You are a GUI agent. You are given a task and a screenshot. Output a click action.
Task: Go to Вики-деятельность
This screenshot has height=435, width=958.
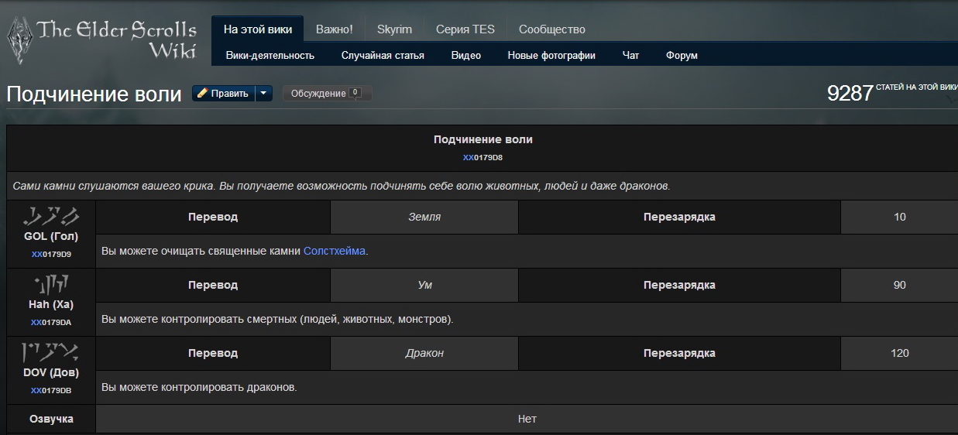tap(270, 55)
